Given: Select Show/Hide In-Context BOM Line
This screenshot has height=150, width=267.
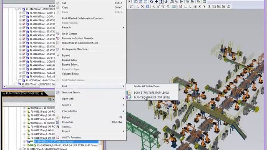Looking at the screenshot, I should (x=80, y=43).
